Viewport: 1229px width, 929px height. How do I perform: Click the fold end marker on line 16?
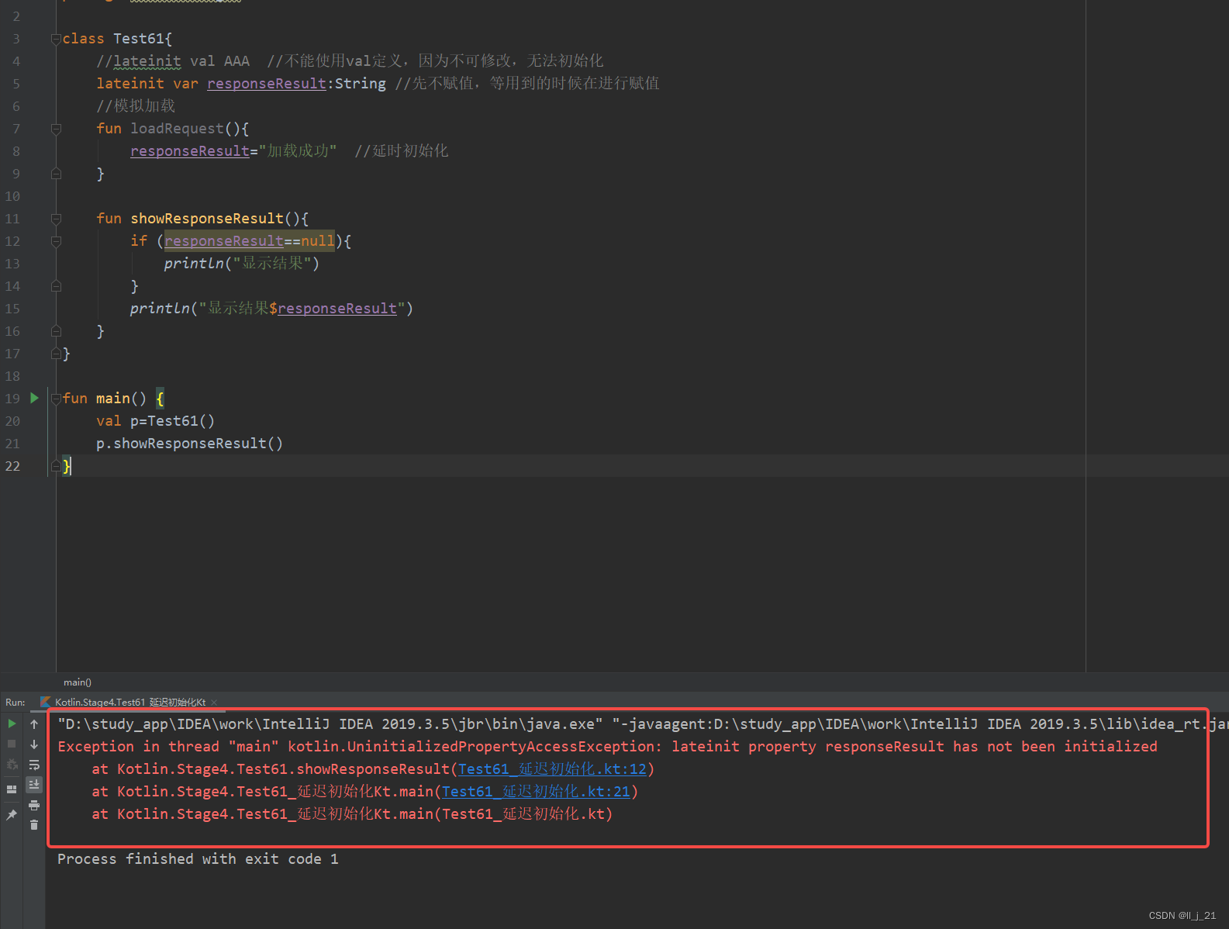pos(56,331)
